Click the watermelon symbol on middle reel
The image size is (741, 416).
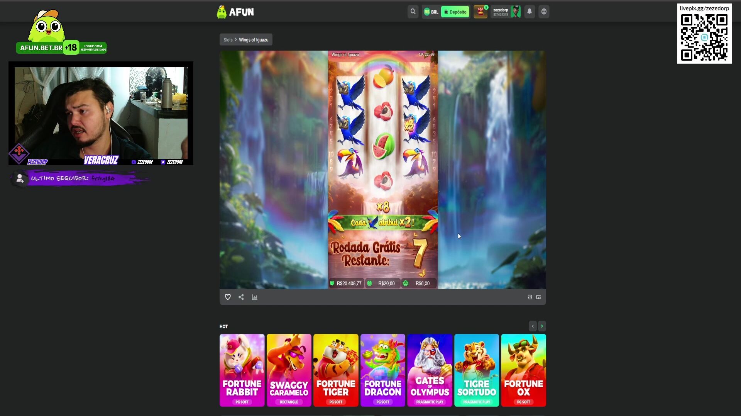point(383,146)
